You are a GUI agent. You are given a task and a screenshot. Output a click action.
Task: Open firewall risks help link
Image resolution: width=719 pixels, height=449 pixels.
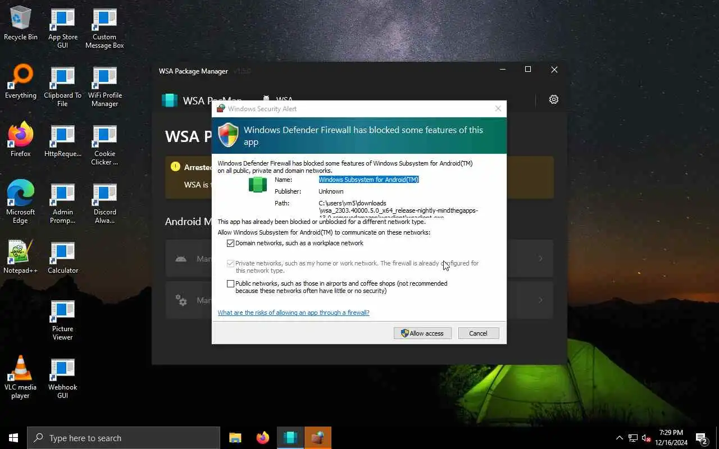click(293, 313)
